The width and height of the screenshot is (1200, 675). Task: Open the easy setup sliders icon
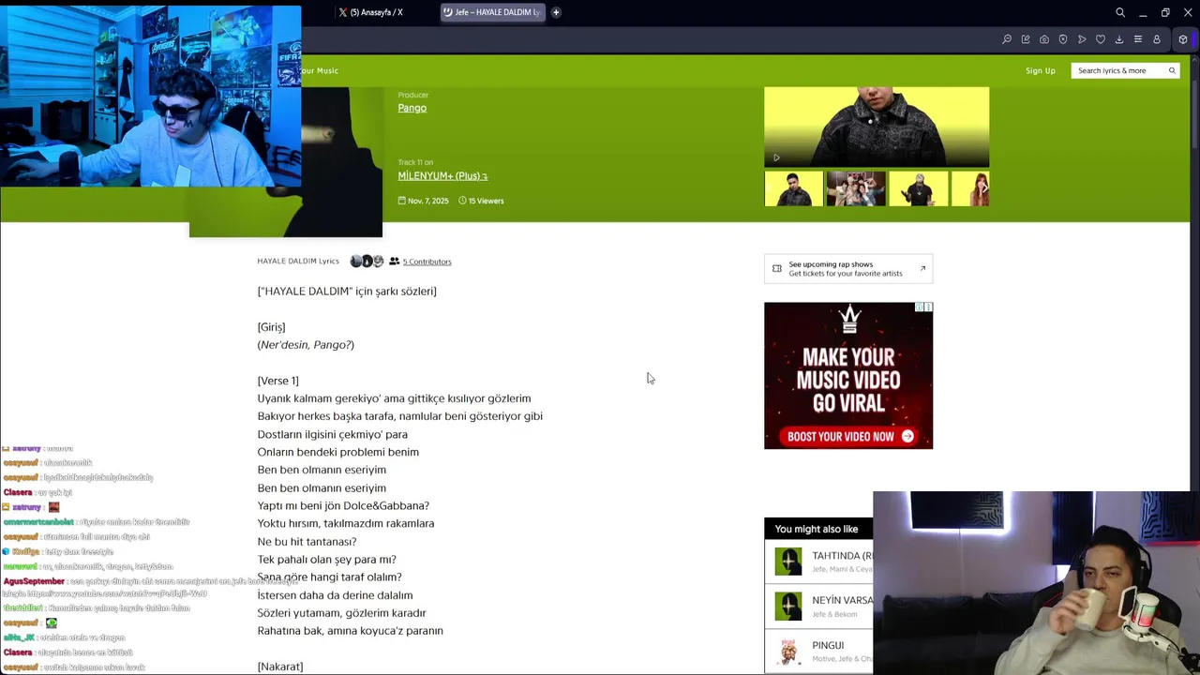pyautogui.click(x=1138, y=39)
